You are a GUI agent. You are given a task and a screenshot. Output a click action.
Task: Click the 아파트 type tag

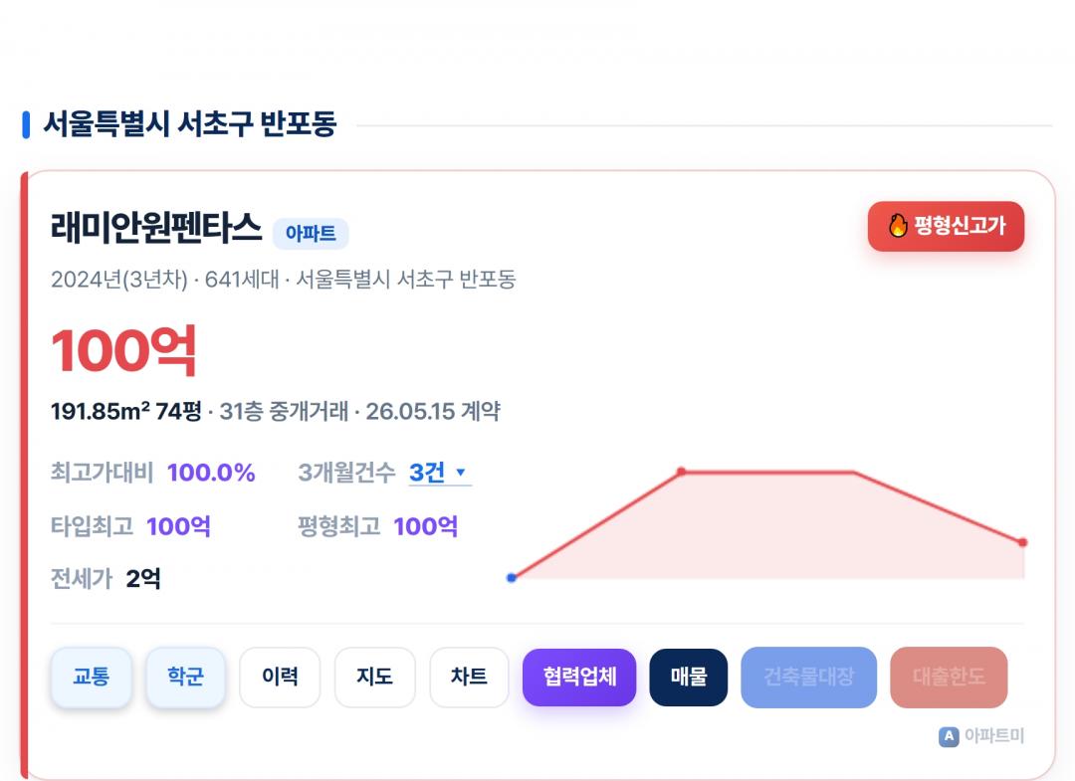(311, 234)
